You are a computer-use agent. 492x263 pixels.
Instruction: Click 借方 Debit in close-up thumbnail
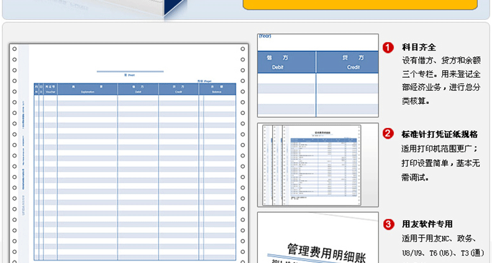(278, 62)
